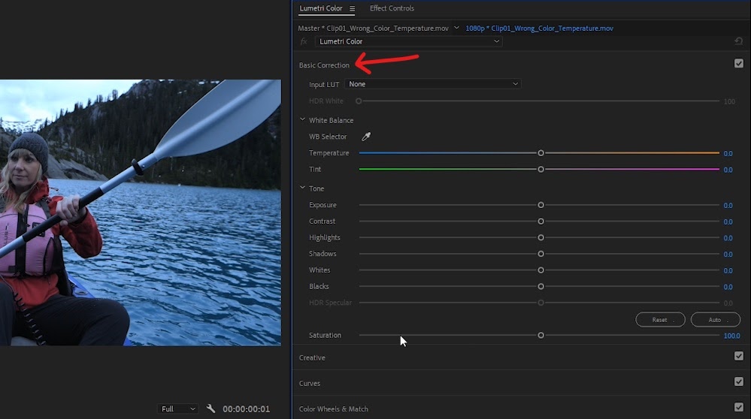Click the Temperature slider handle
The height and width of the screenshot is (419, 751).
click(541, 153)
